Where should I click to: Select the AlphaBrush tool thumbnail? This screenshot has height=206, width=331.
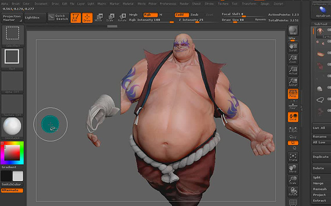[322, 12]
